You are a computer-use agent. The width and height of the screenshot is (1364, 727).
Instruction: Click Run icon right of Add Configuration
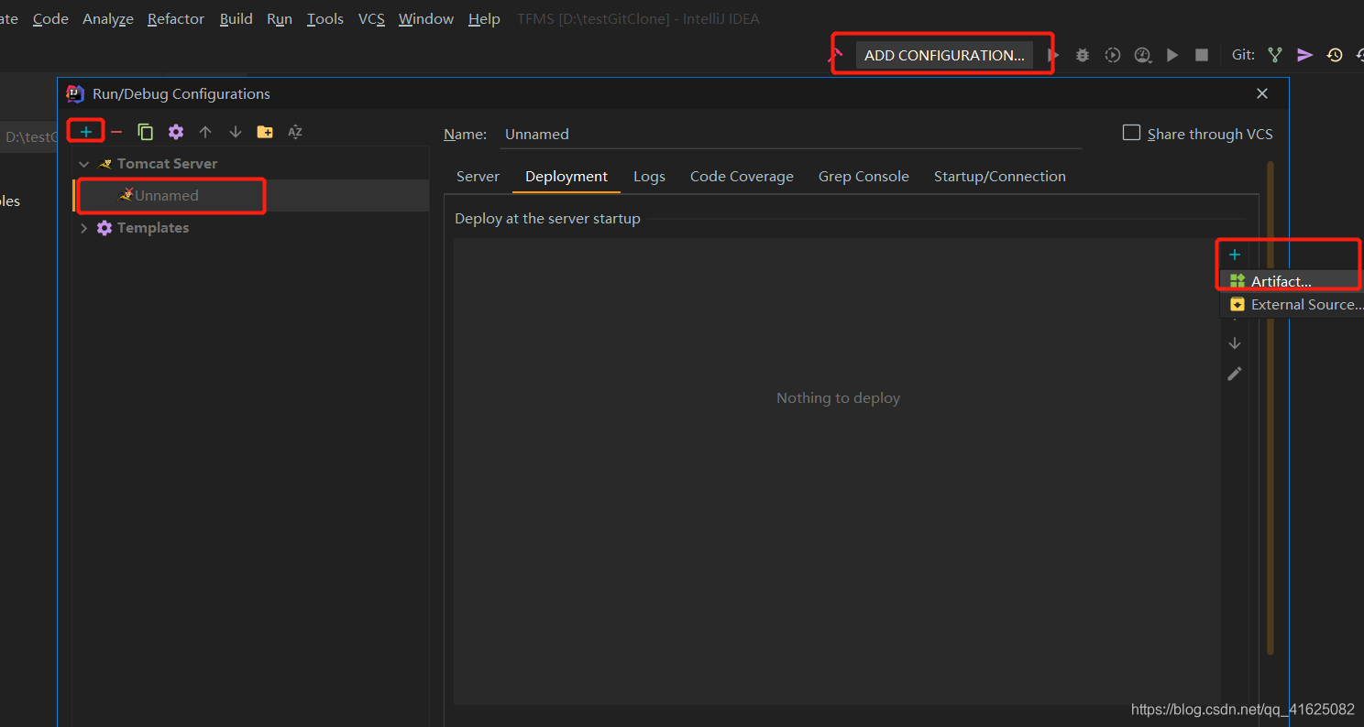1053,55
